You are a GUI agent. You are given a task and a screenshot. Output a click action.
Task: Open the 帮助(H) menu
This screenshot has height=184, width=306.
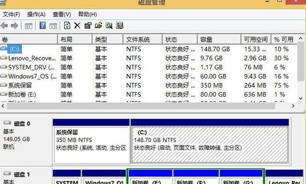click(88, 14)
